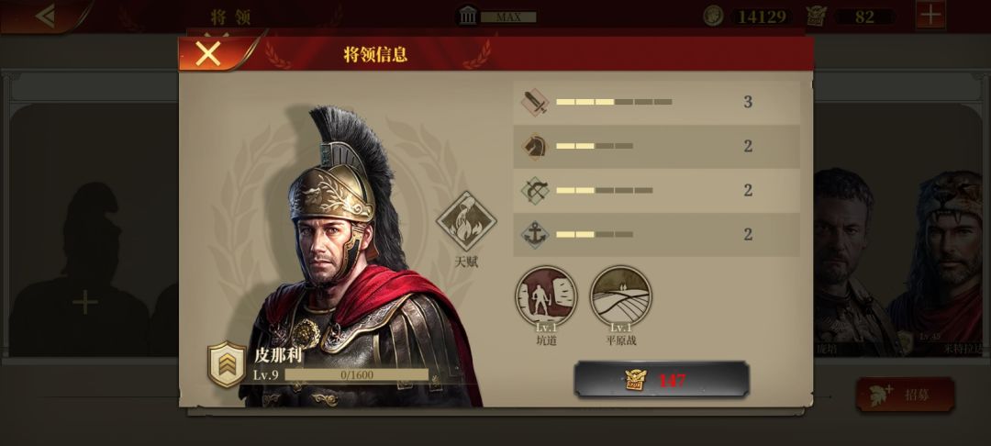Go back with the top-left arrow

[44, 16]
